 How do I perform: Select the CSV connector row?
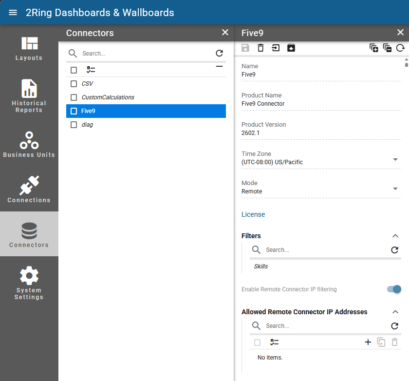(146, 84)
